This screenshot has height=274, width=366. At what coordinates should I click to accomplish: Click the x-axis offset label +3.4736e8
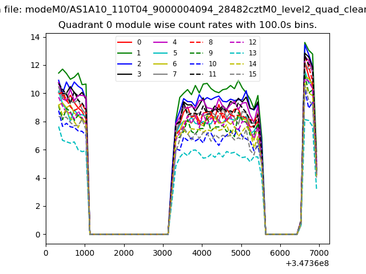tap(307, 263)
